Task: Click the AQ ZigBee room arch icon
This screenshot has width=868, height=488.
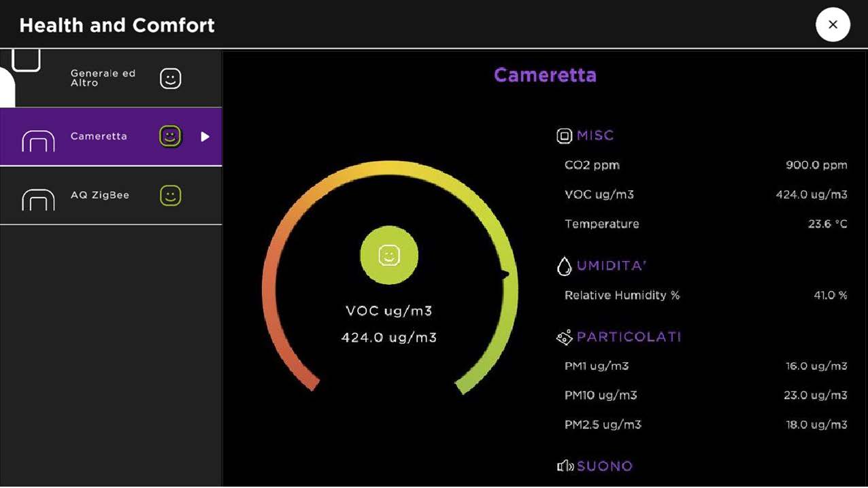Action: (38, 200)
